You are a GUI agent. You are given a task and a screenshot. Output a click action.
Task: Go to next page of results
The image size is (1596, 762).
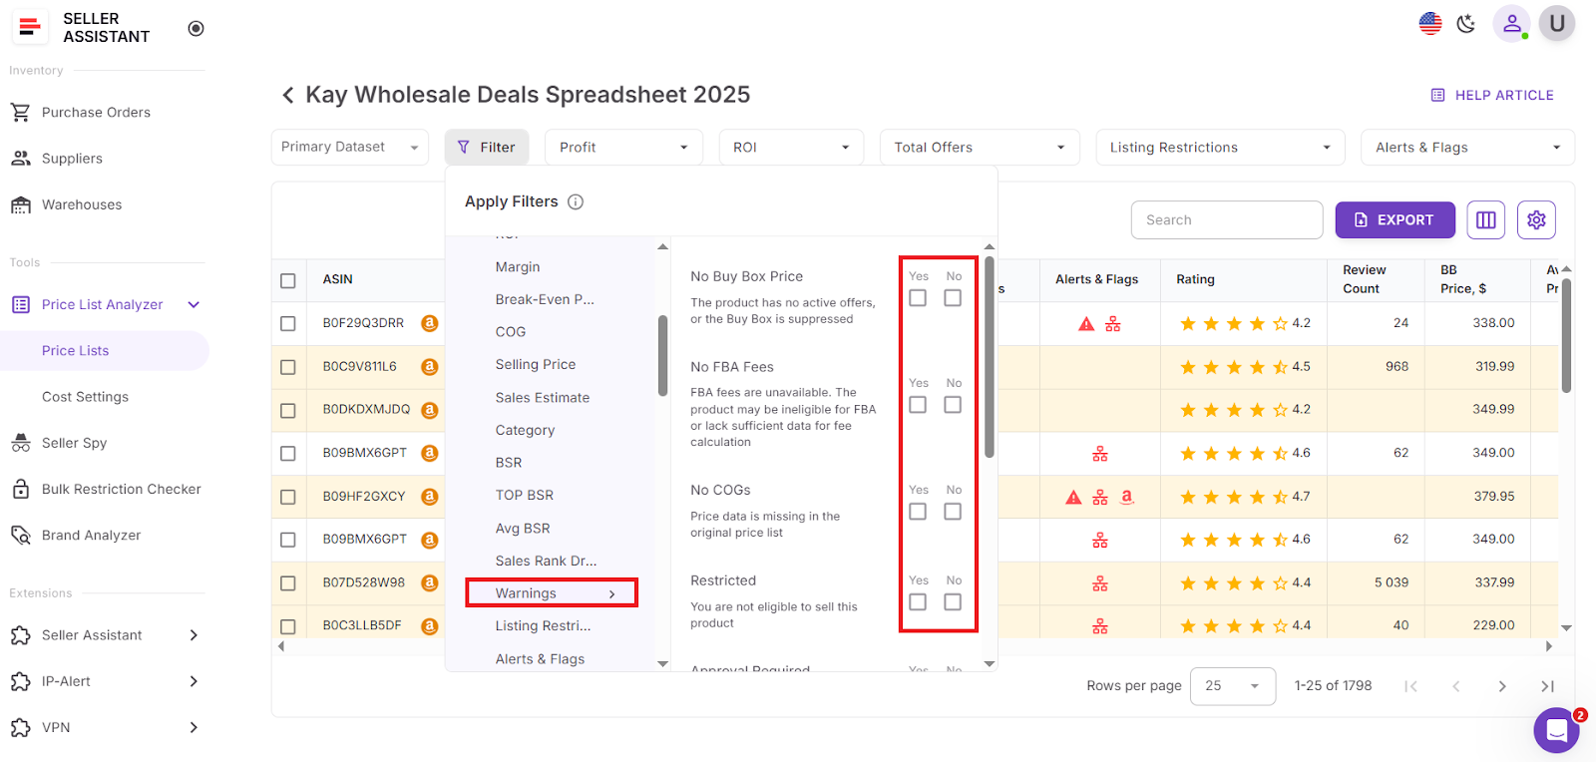1501,686
